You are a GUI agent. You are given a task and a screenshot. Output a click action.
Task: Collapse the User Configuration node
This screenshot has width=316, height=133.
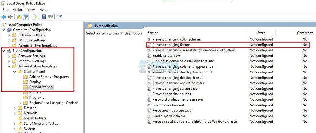(x=3, y=51)
